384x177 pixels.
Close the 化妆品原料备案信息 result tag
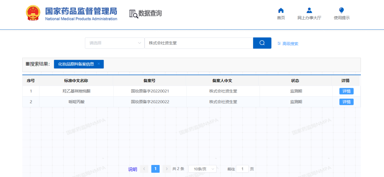pos(99,64)
